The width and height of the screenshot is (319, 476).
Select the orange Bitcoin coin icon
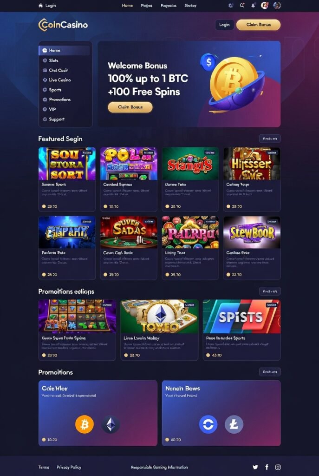click(x=85, y=424)
